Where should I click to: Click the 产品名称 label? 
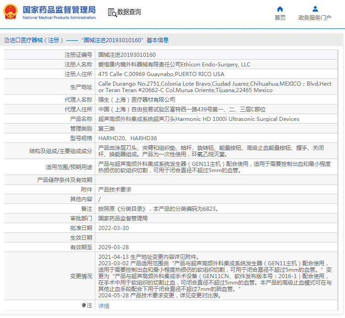point(81,119)
